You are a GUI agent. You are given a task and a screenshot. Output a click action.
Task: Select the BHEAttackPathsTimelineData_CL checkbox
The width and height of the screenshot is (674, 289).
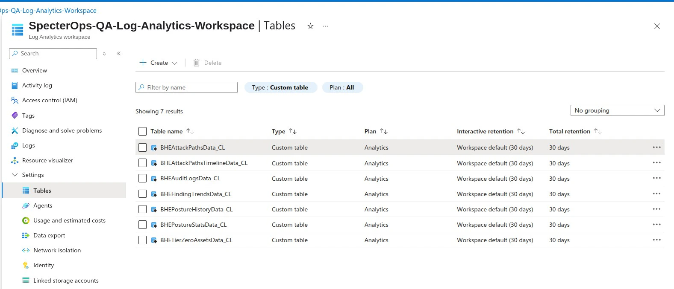click(143, 163)
